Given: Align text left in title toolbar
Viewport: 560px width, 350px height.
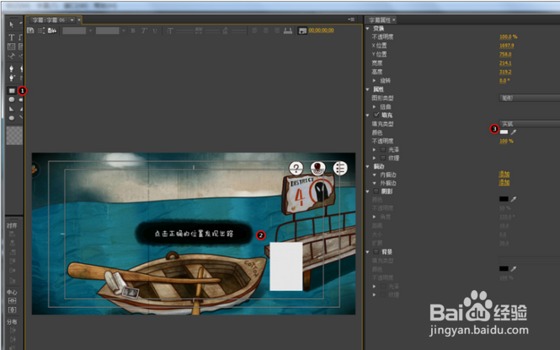Looking at the screenshot, I should pyautogui.click(x=254, y=30).
